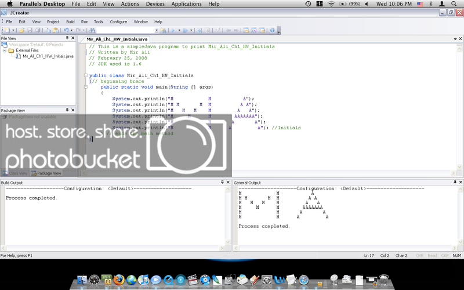Open the JCreator Edit menu
This screenshot has width=464, height=290.
(22, 21)
